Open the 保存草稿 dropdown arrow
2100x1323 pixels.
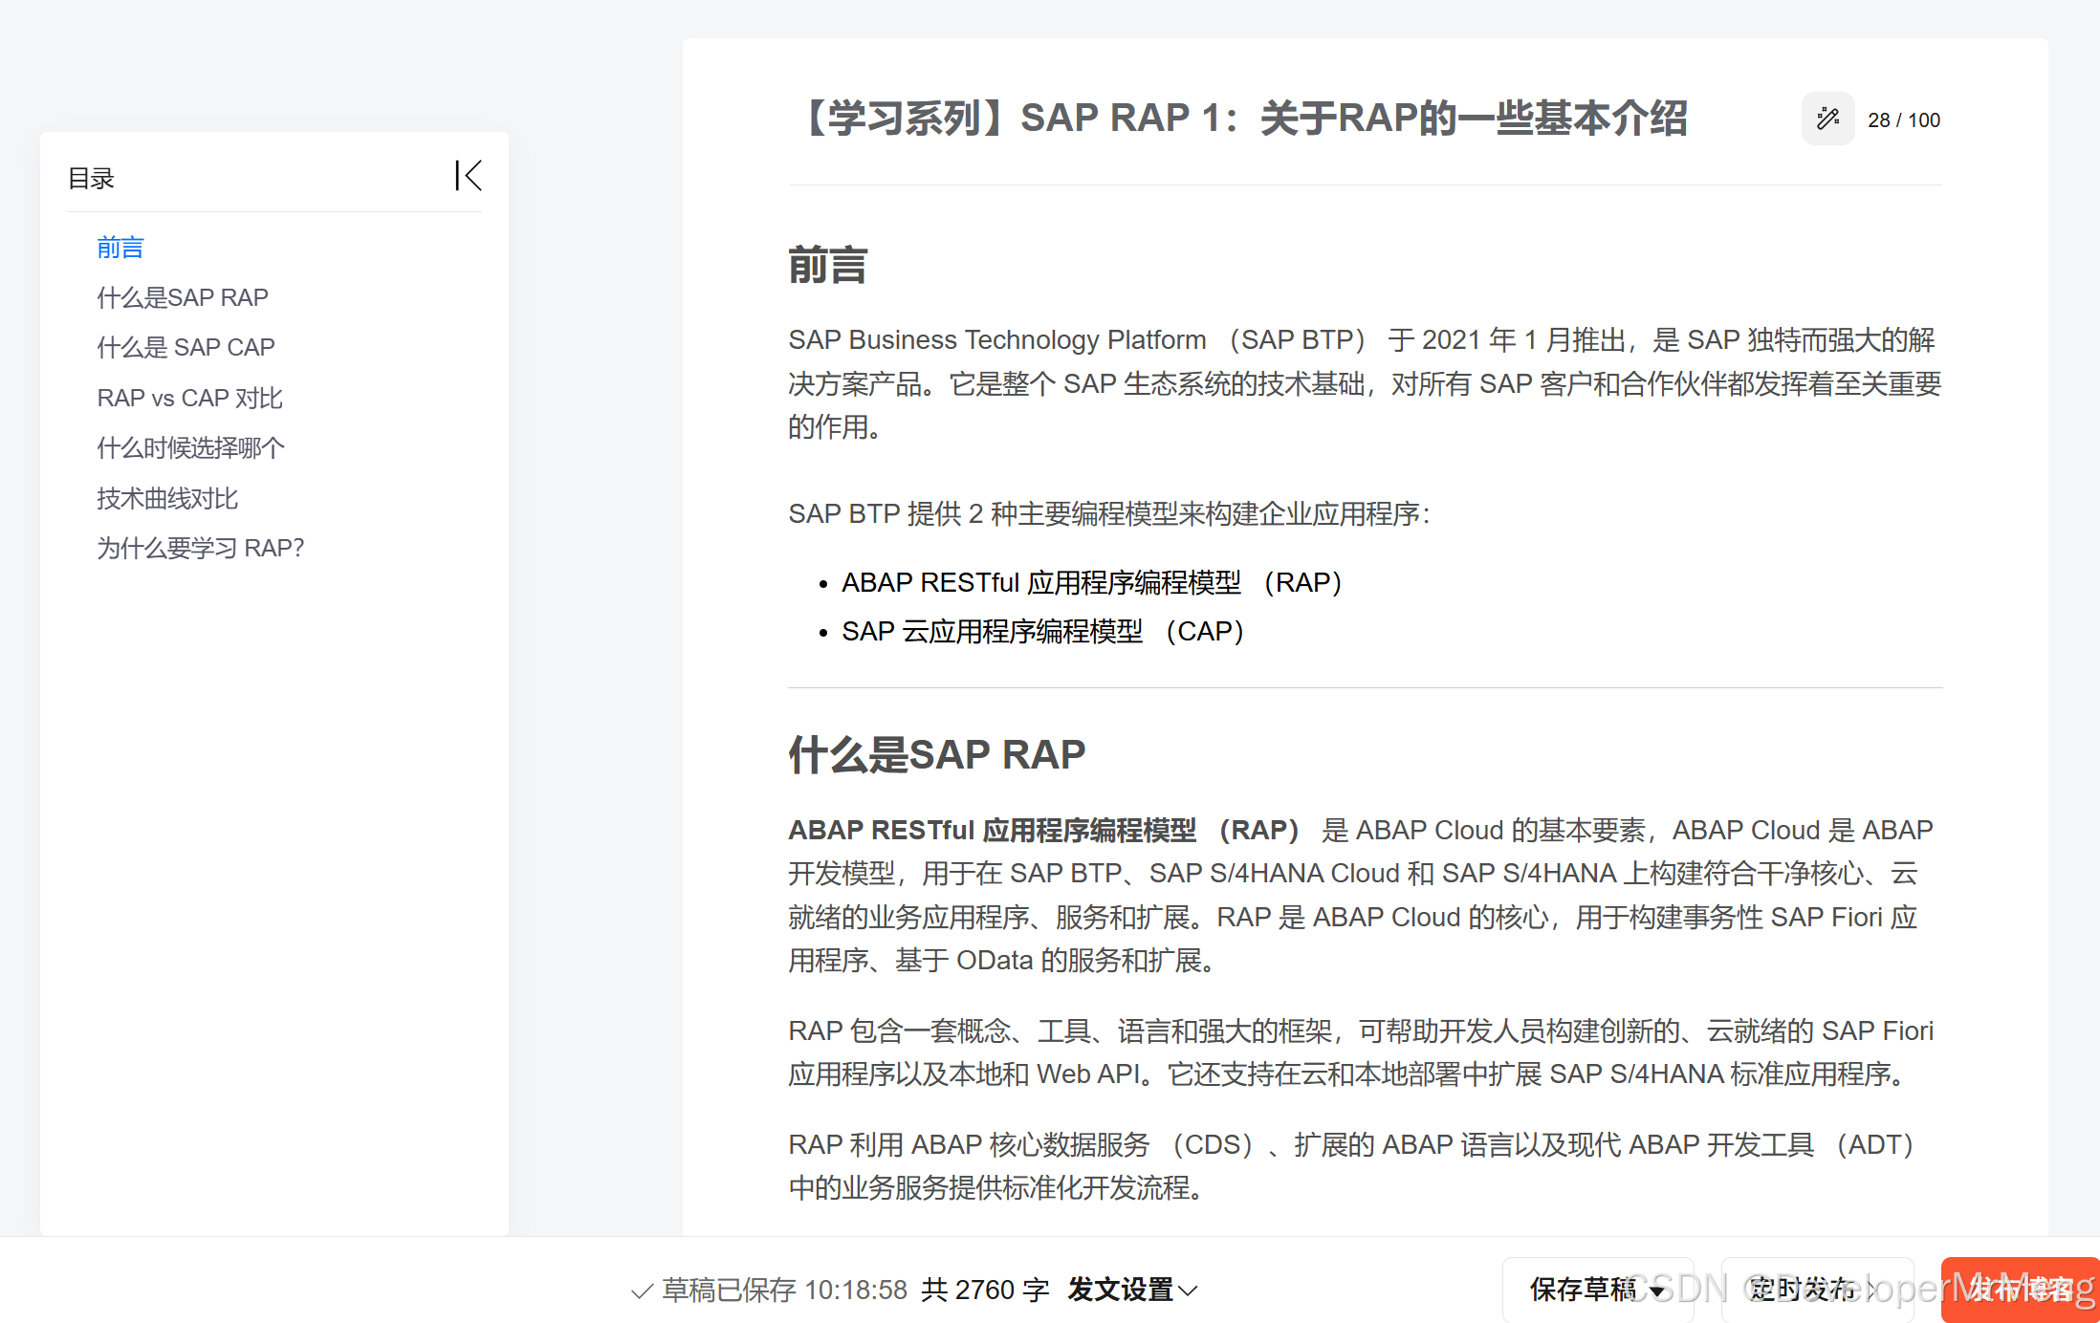[1657, 1291]
